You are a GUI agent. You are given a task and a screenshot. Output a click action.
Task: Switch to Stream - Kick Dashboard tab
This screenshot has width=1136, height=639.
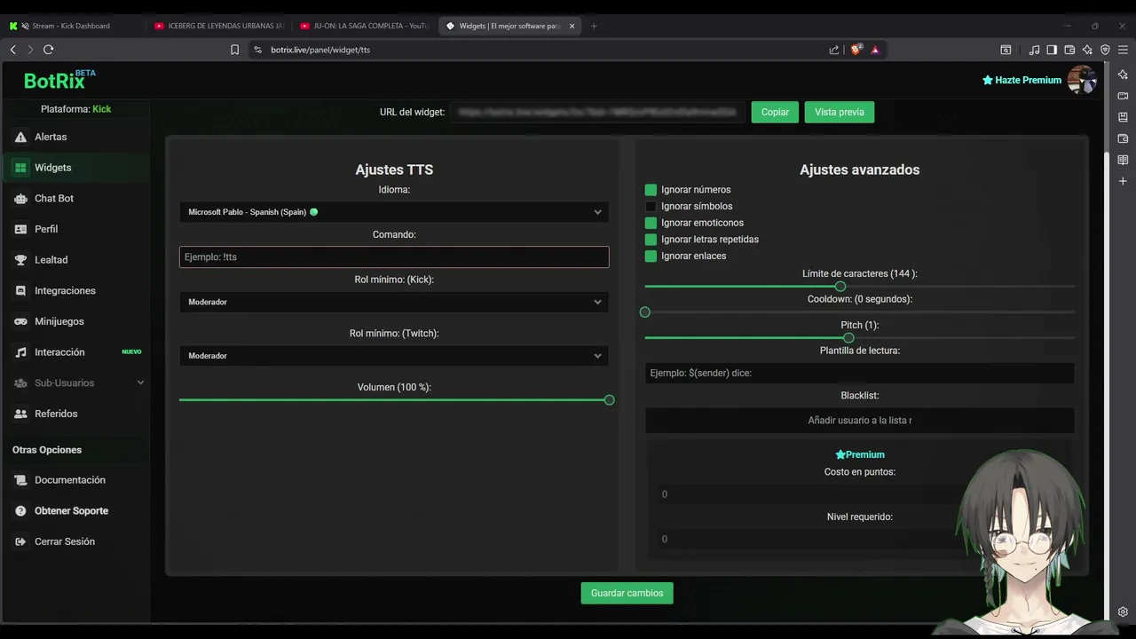(71, 26)
